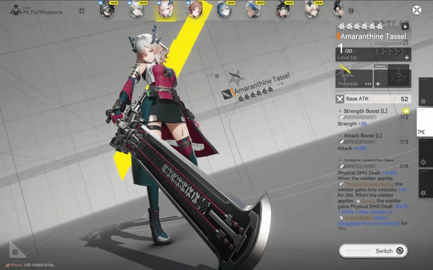Toggle the weapon lock icon
Screen dimensions: 433x270
(405, 26)
